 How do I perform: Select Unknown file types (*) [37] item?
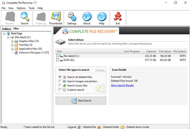[34, 52]
